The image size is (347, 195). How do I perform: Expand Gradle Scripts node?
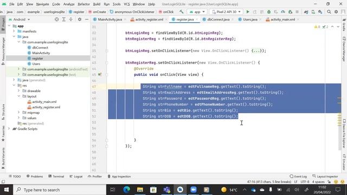(x=9, y=129)
